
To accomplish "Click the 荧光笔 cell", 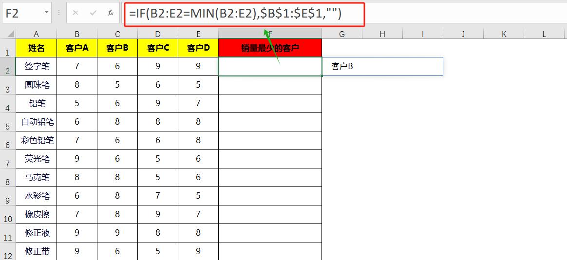I will (36, 159).
